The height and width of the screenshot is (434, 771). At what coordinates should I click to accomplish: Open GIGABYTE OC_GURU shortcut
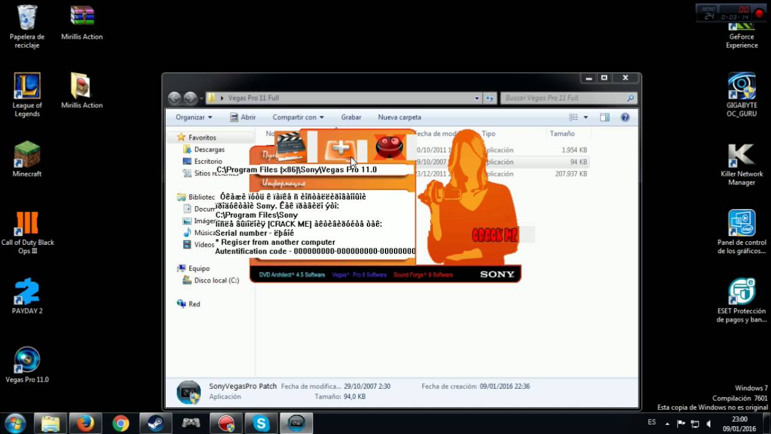[741, 95]
